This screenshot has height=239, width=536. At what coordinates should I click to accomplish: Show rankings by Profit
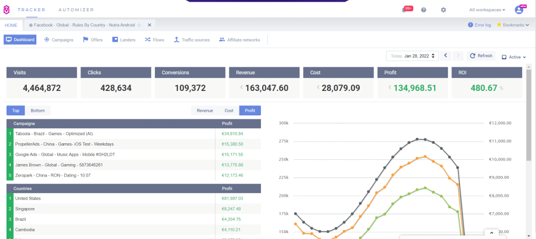(250, 111)
